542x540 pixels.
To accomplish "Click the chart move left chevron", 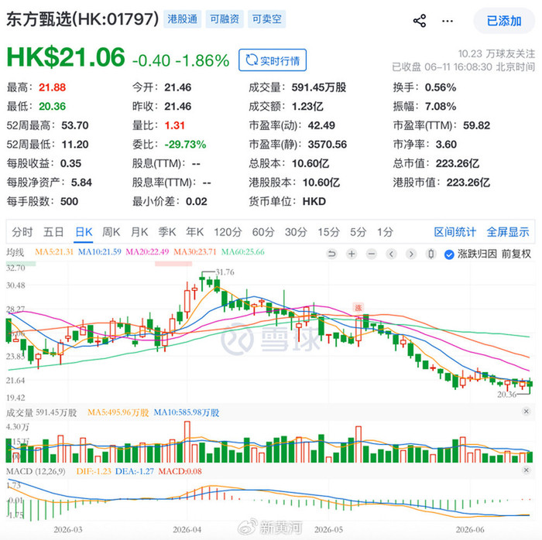I will 391,255.
